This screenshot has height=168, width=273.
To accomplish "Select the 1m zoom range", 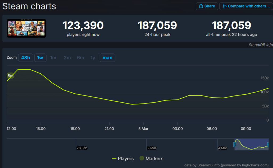I will (53, 58).
